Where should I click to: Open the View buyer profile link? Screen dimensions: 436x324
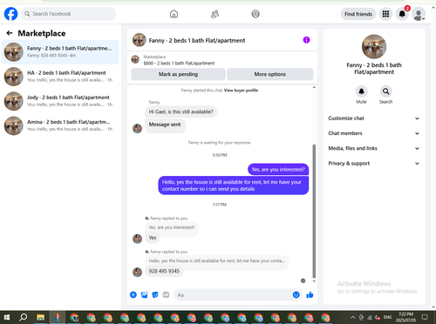241,91
